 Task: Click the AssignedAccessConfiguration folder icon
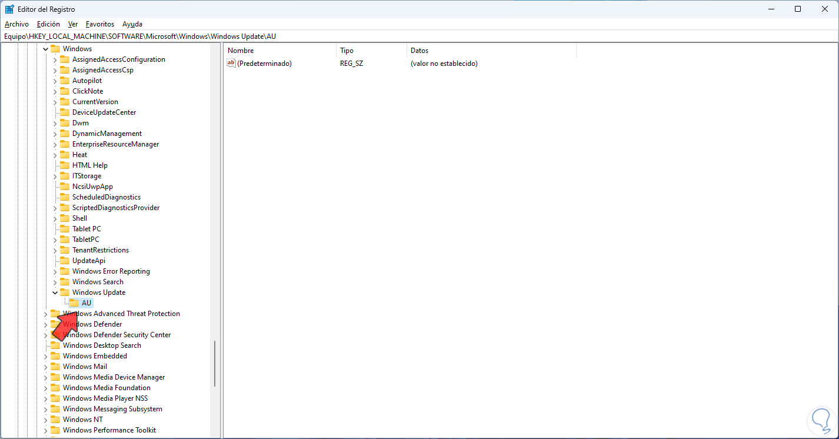(x=65, y=59)
